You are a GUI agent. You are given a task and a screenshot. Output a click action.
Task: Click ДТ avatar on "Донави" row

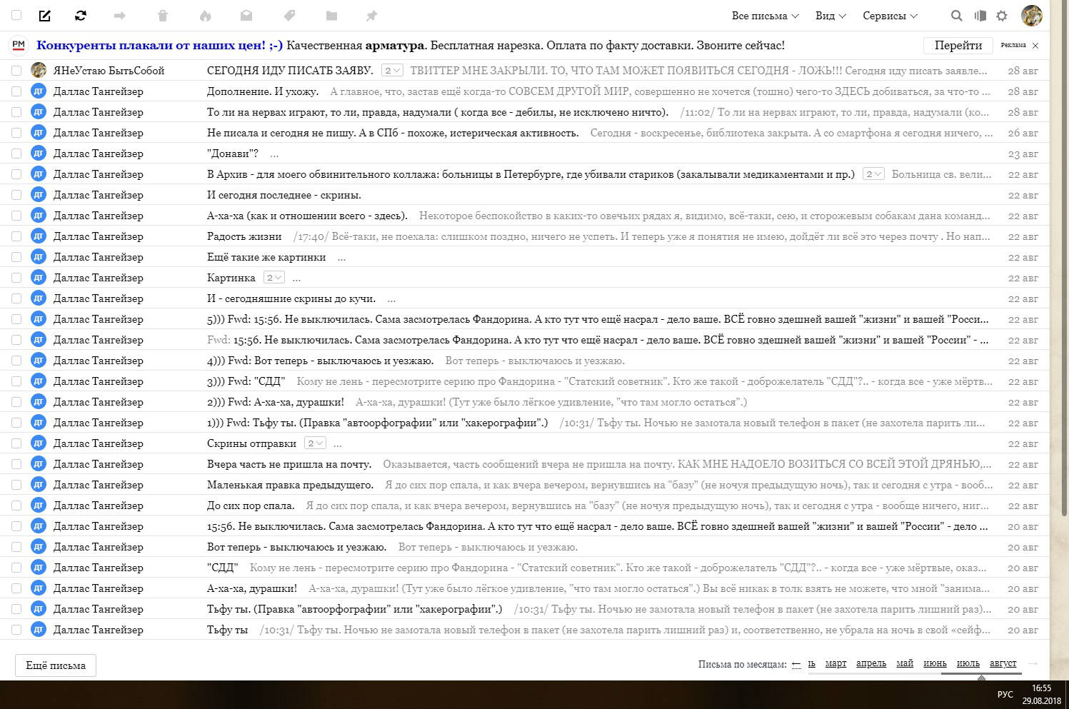click(39, 154)
